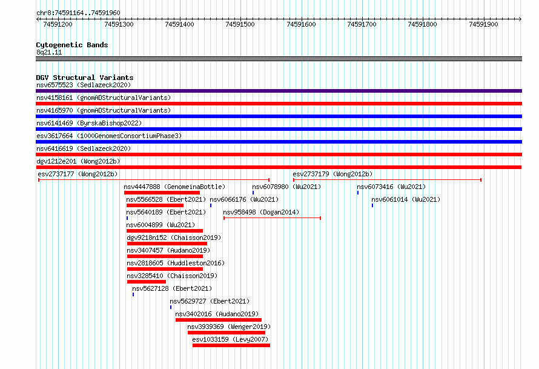Open nsv6061014 (Wu2021) label
Viewport: 539px width, 369px height.
point(406,199)
